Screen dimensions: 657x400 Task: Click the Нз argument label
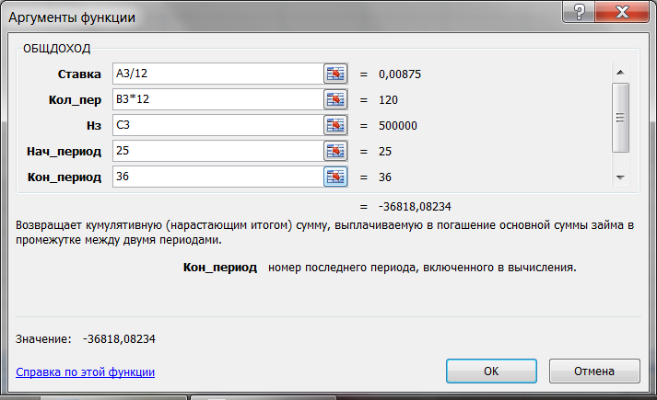pyautogui.click(x=94, y=126)
